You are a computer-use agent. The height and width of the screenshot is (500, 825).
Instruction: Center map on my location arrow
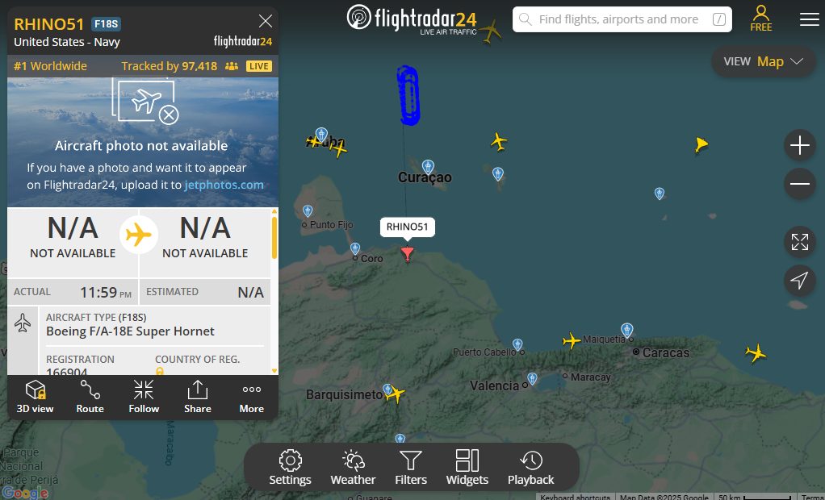pyautogui.click(x=800, y=281)
